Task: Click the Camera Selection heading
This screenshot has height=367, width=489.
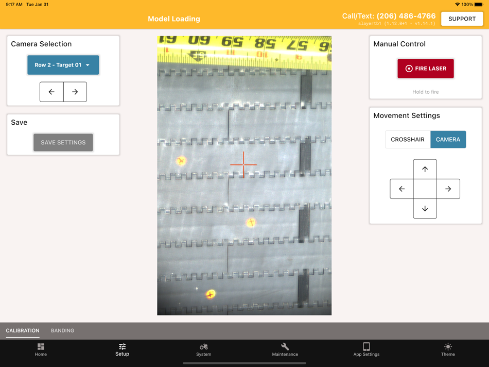Action: coord(41,44)
